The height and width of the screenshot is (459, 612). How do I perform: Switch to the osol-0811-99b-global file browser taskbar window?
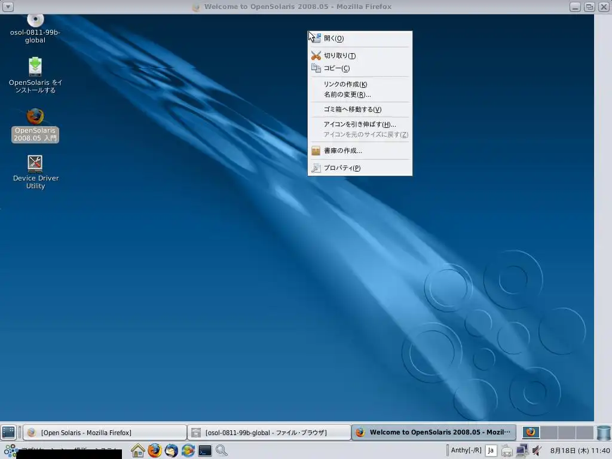(269, 433)
